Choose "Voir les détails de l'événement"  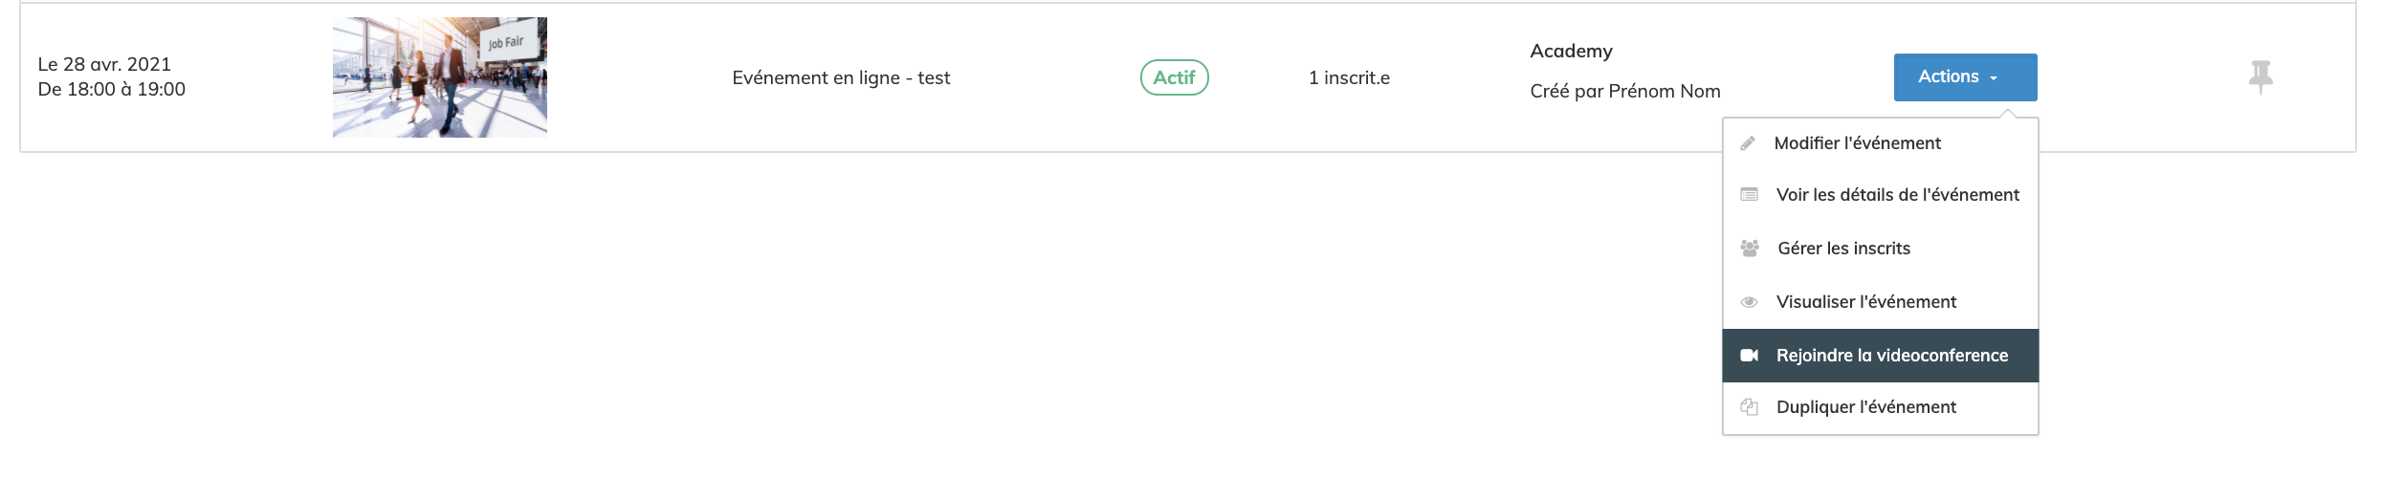click(x=1897, y=195)
